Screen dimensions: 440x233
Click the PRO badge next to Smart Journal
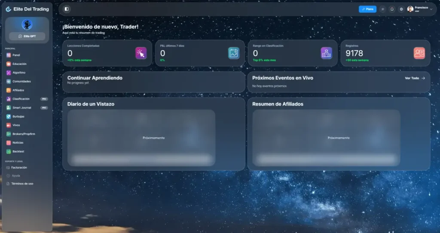click(44, 108)
